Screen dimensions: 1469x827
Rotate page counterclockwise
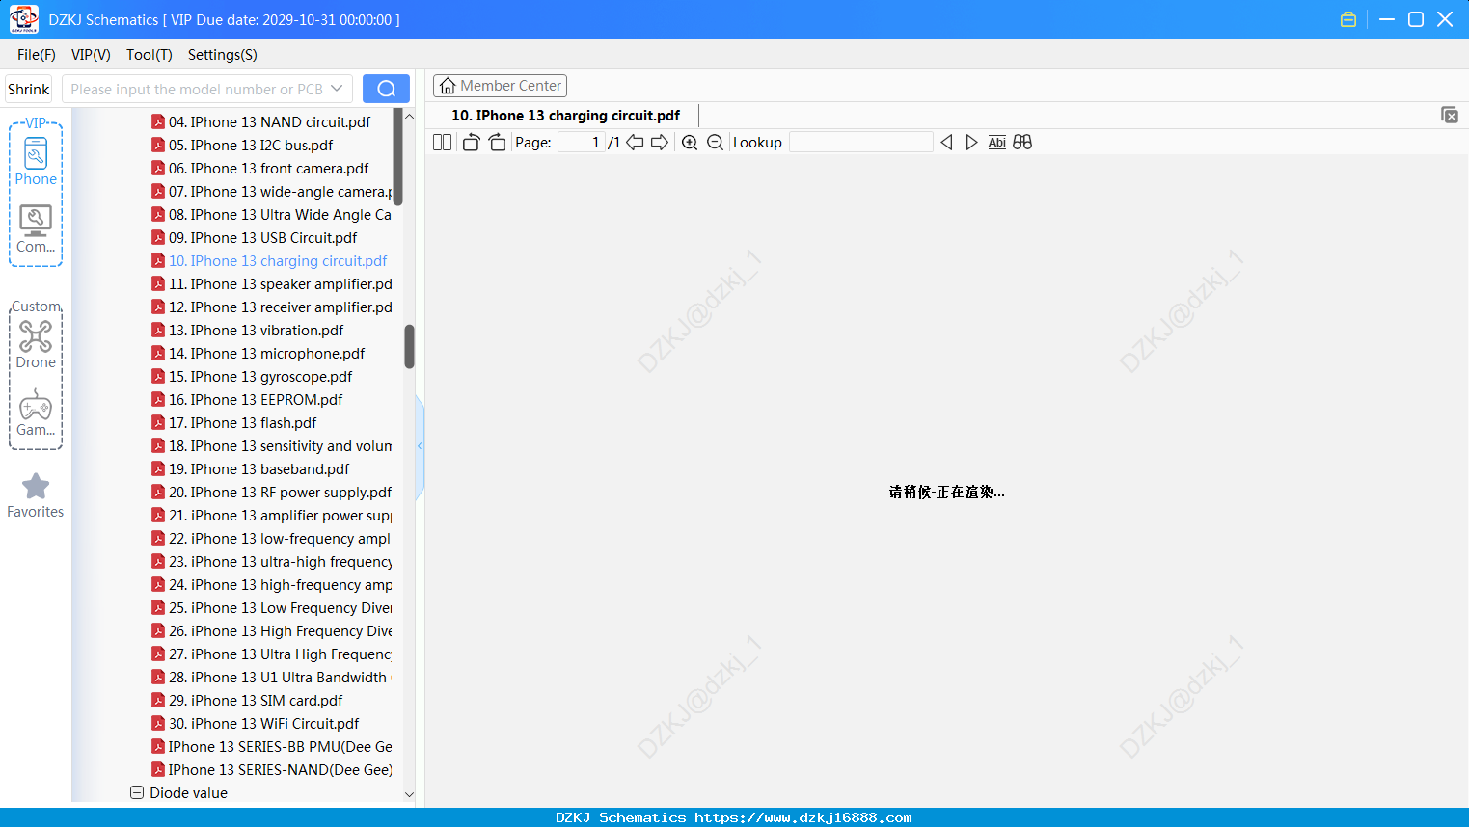click(x=471, y=143)
